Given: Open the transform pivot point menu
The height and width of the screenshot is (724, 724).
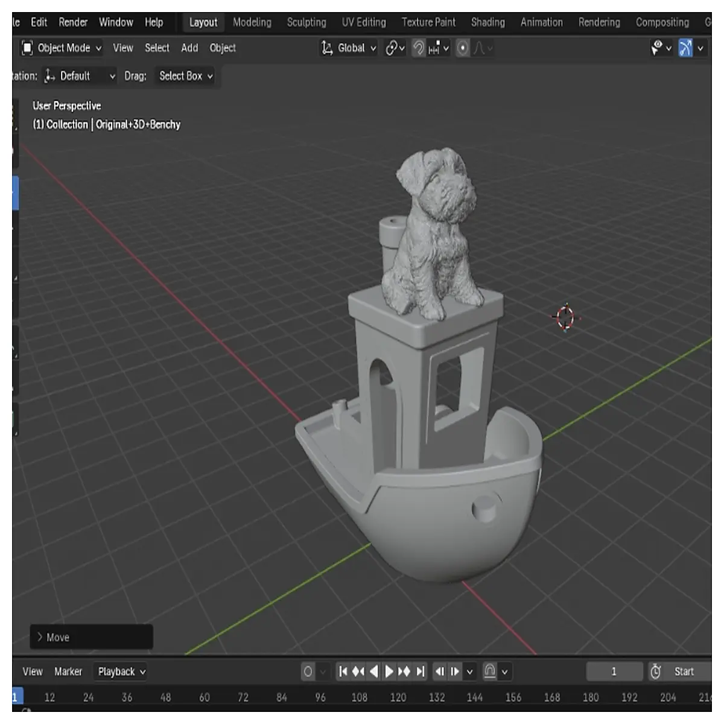Looking at the screenshot, I should pyautogui.click(x=395, y=48).
